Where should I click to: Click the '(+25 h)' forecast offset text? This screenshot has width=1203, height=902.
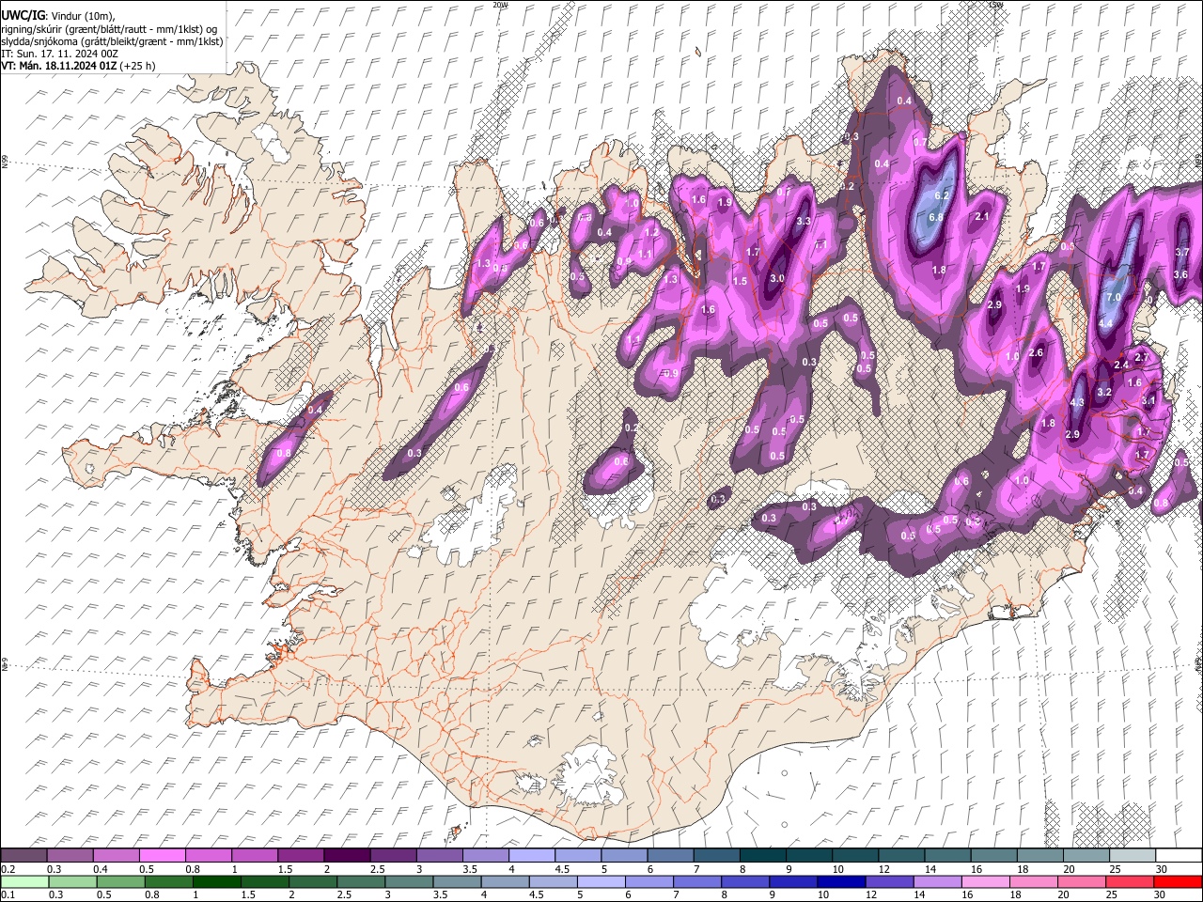pyautogui.click(x=138, y=66)
